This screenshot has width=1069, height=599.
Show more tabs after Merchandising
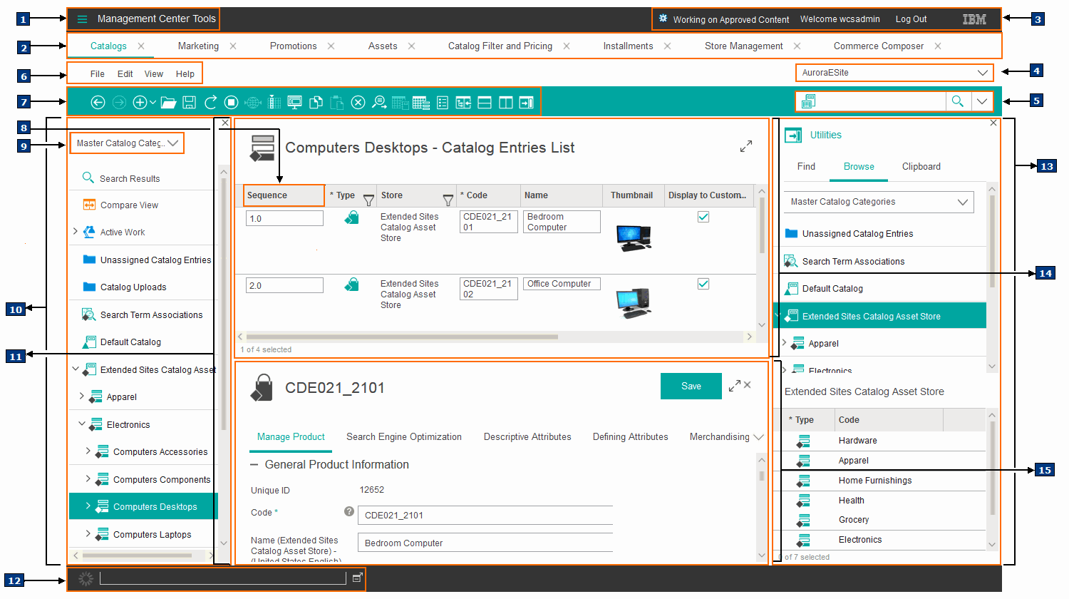coord(758,437)
